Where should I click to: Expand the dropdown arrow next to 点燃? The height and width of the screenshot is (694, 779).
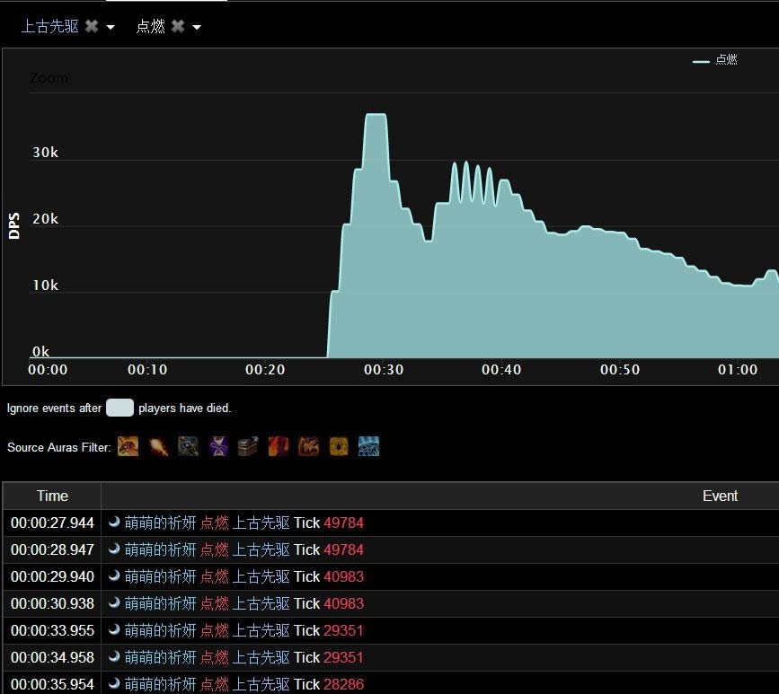tap(197, 28)
